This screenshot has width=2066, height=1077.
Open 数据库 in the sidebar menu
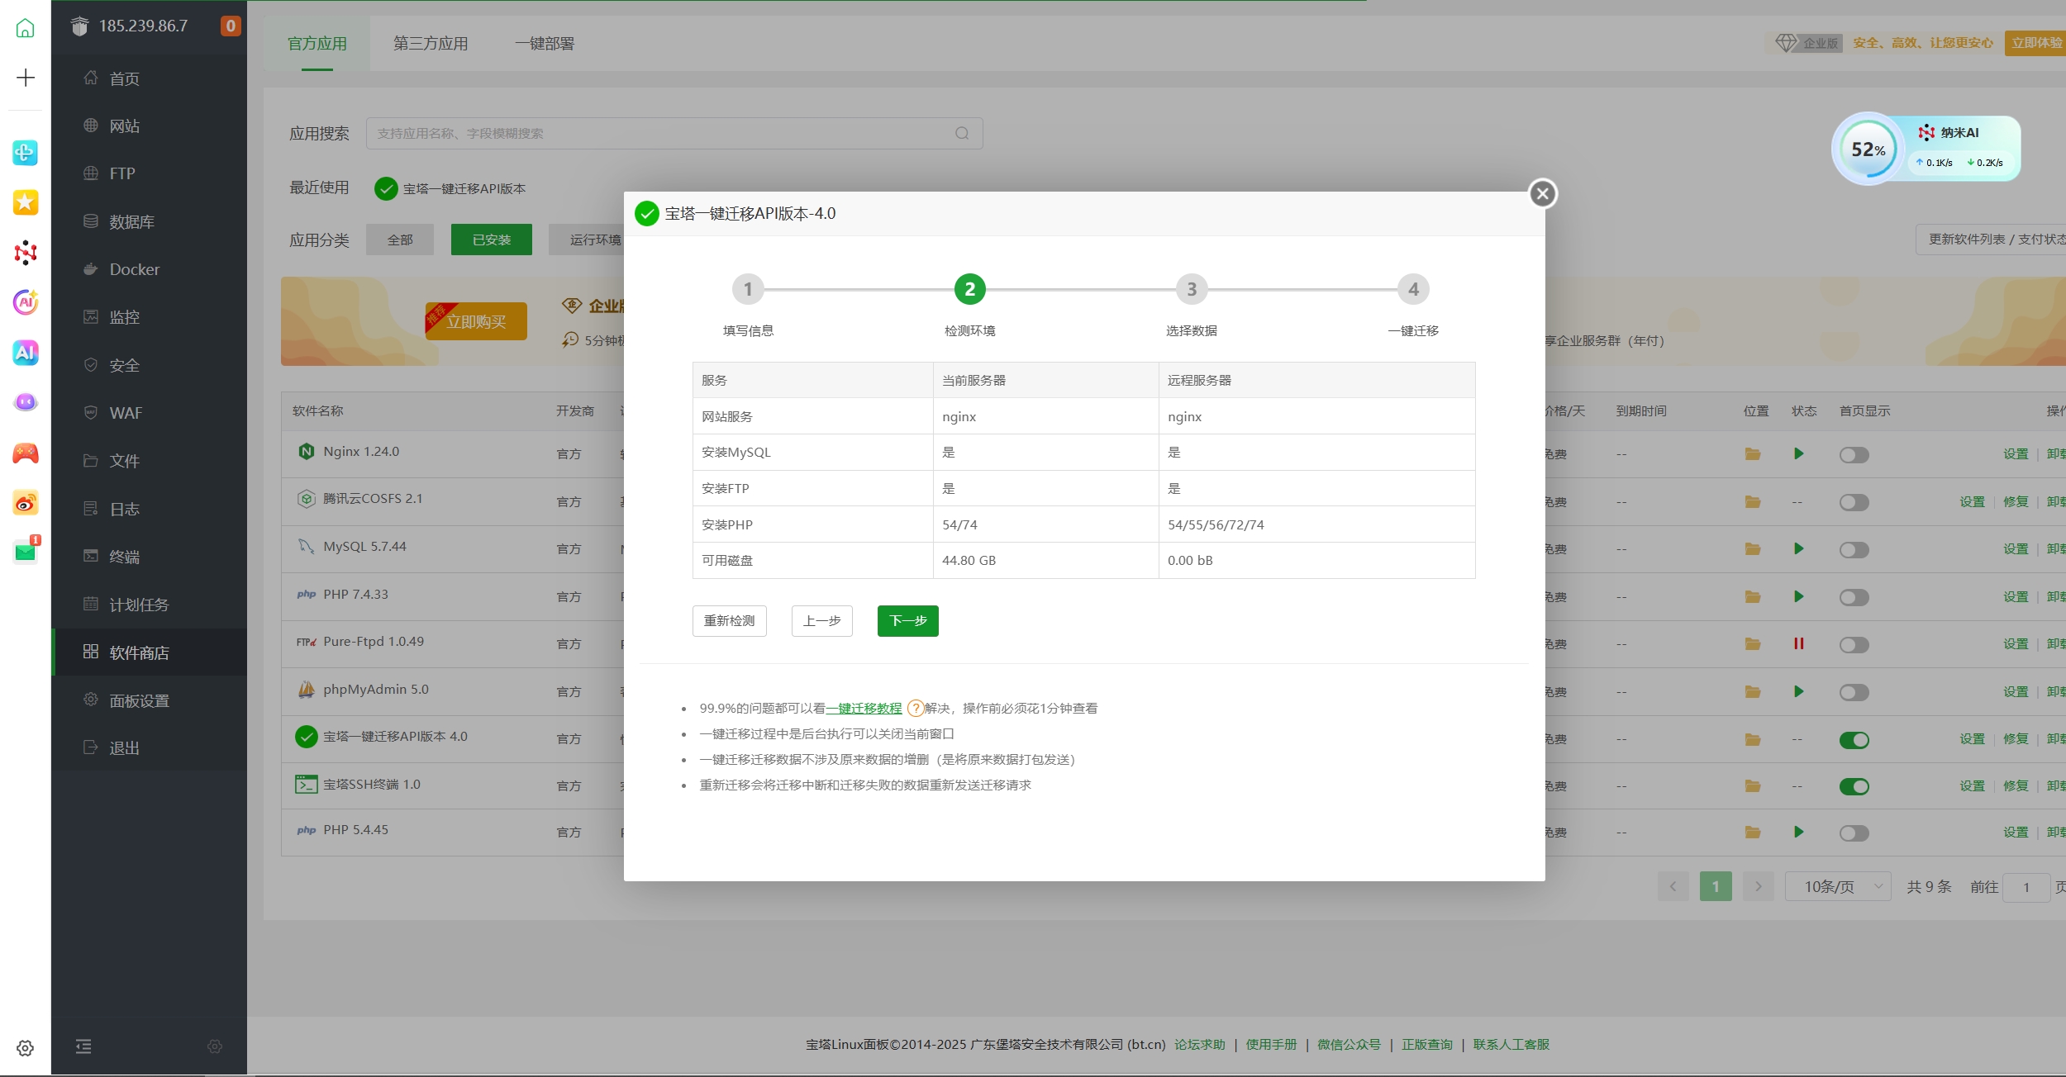[x=150, y=221]
